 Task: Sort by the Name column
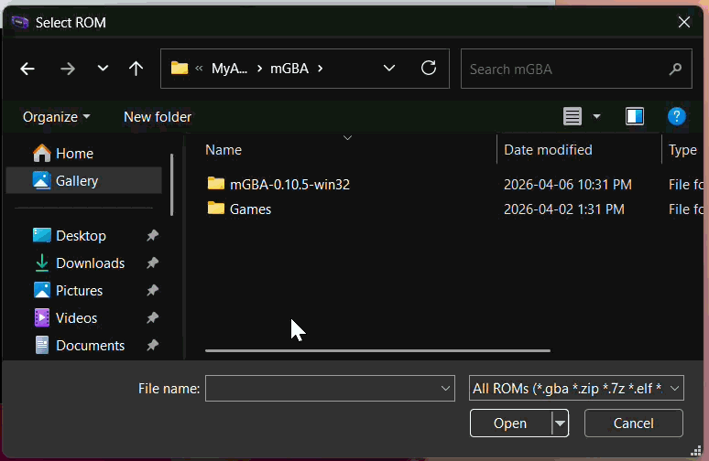click(224, 150)
